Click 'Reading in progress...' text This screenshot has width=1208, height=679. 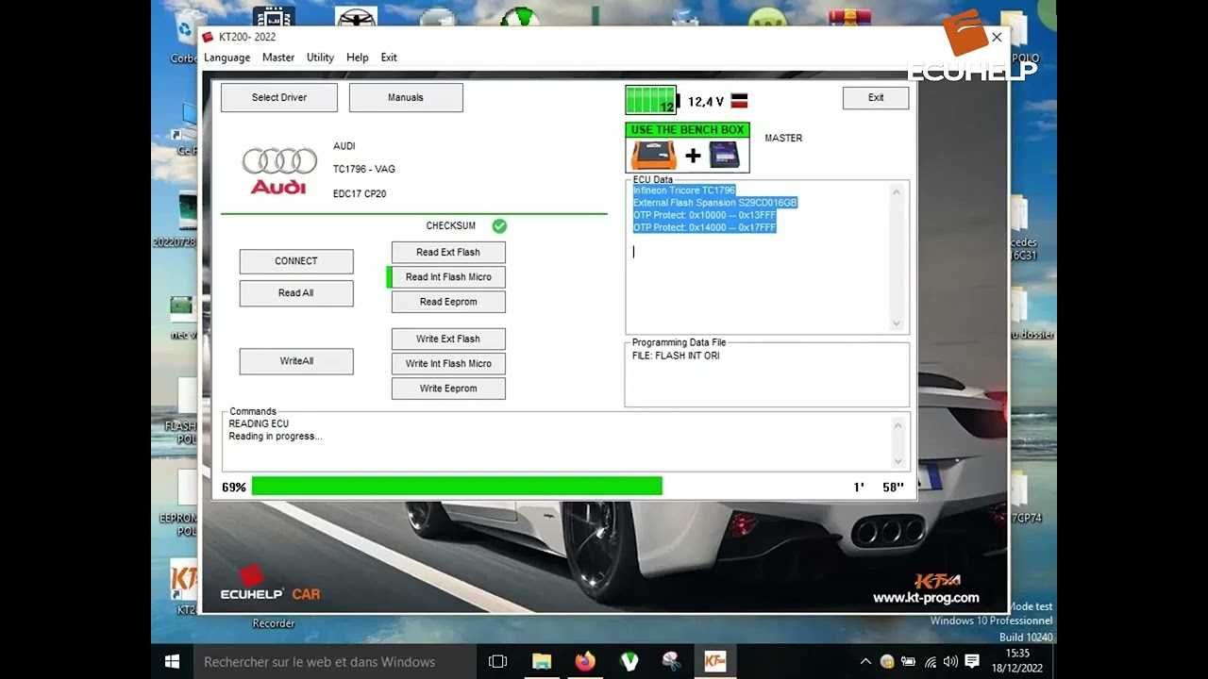[276, 437]
